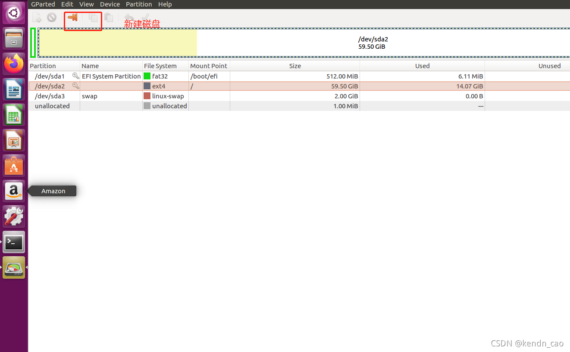
Task: Open the View menu
Action: point(87,4)
